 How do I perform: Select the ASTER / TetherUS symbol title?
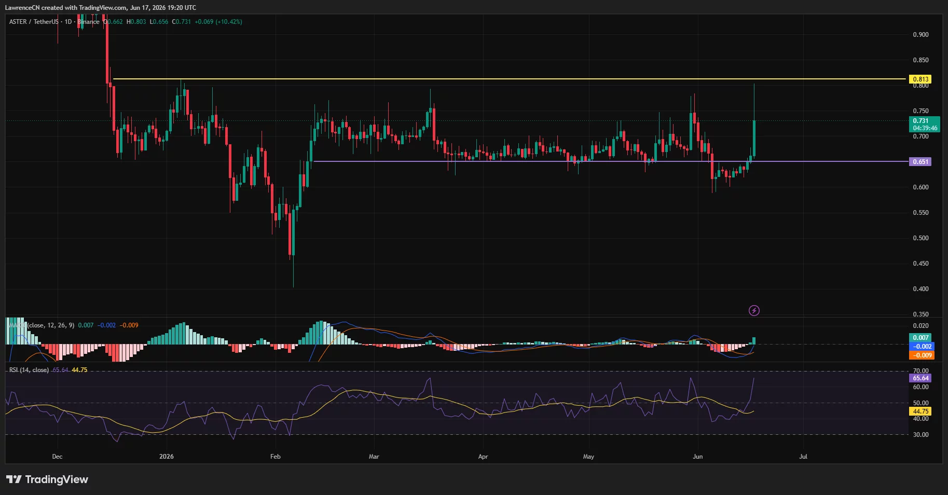pos(34,22)
